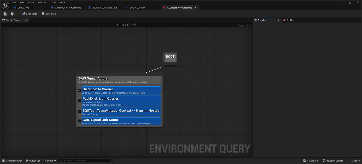The image size is (362, 164).
Task: Uncheck the Distance: to Querier test
Action: coord(79,90)
